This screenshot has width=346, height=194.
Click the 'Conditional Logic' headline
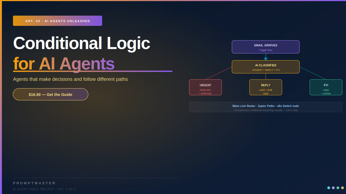(x=82, y=43)
